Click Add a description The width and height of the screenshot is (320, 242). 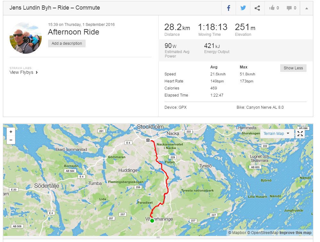(67, 43)
